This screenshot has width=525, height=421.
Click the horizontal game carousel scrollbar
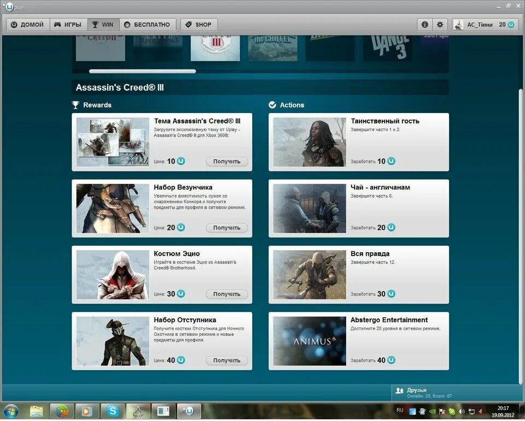143,71
